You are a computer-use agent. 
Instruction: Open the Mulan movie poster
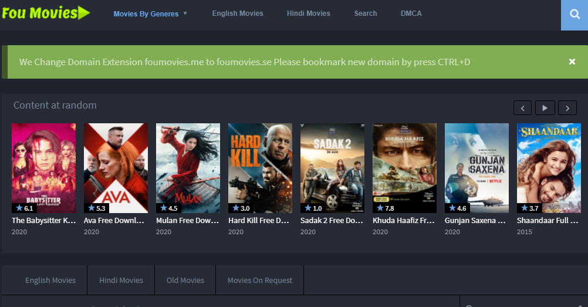point(188,168)
